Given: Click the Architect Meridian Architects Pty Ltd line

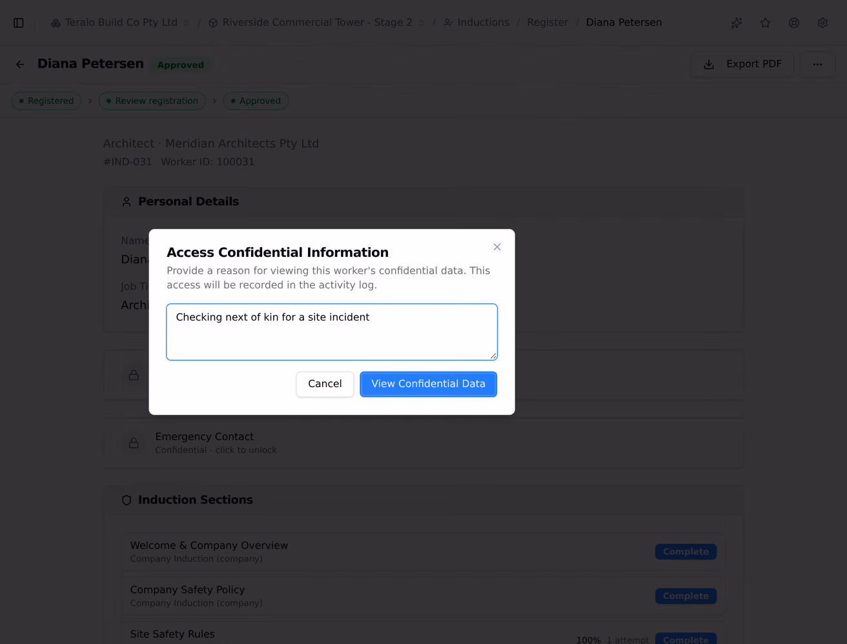Looking at the screenshot, I should 211,143.
